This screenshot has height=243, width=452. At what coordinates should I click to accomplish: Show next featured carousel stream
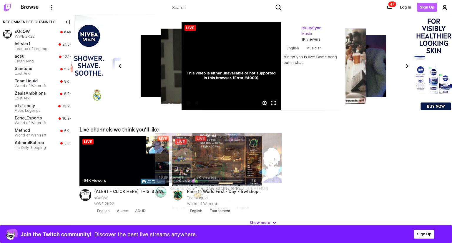coord(407,66)
